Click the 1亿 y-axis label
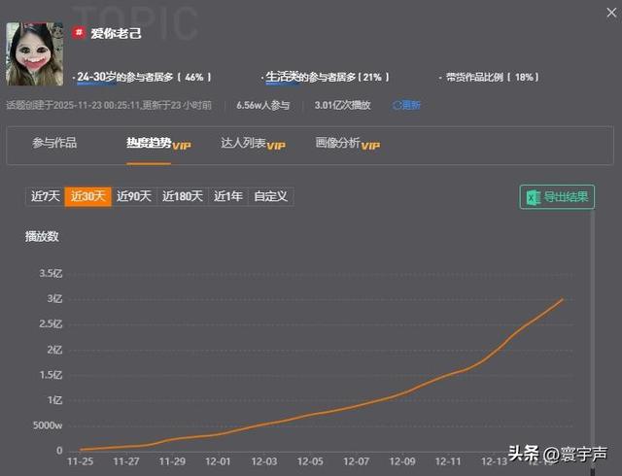Screen dimensions: 622x476 coord(54,400)
